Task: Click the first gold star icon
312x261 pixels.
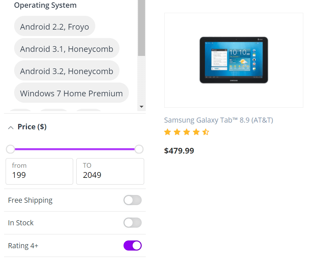Action: 168,132
